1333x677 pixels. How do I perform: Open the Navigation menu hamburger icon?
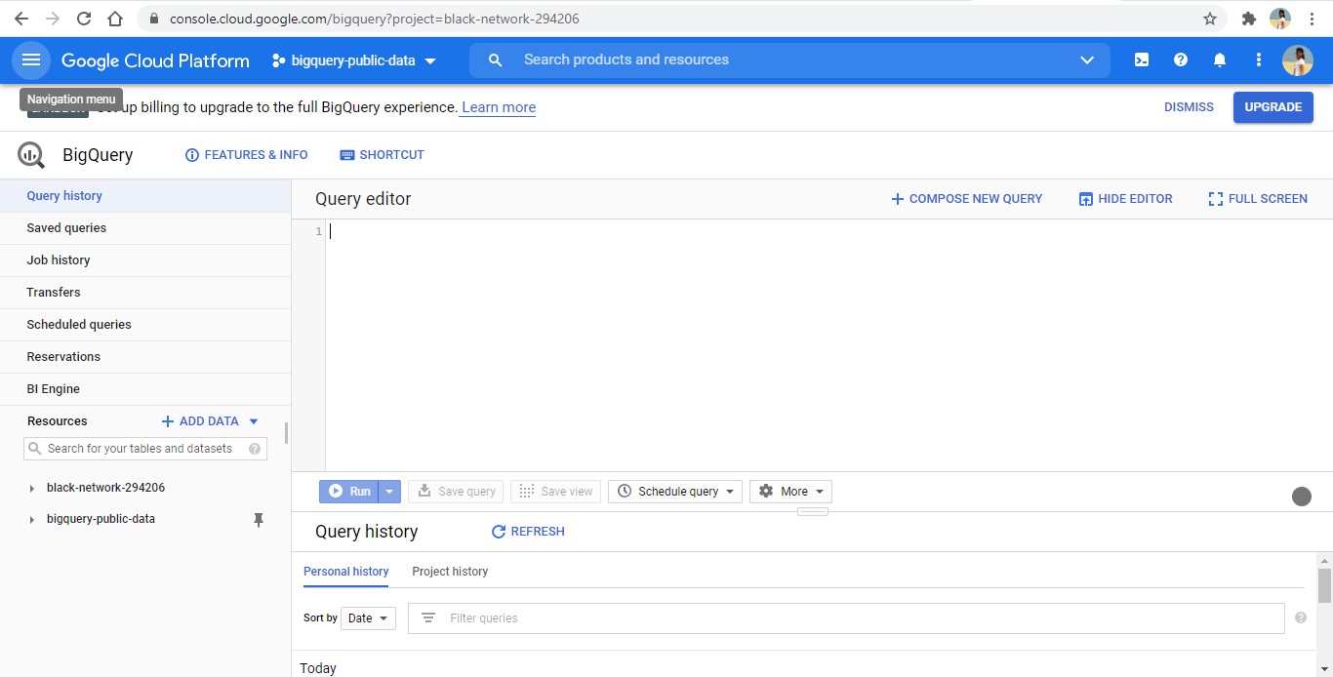tap(31, 60)
